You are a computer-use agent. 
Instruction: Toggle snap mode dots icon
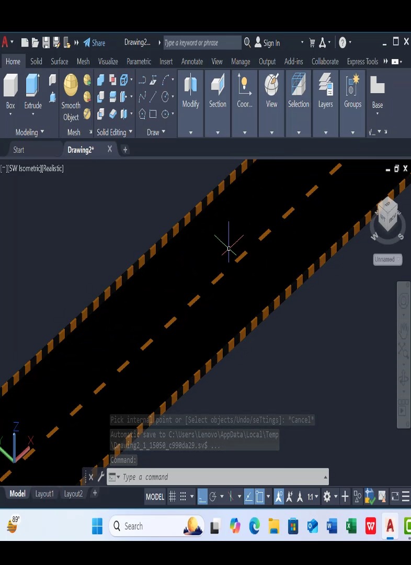pyautogui.click(x=183, y=497)
